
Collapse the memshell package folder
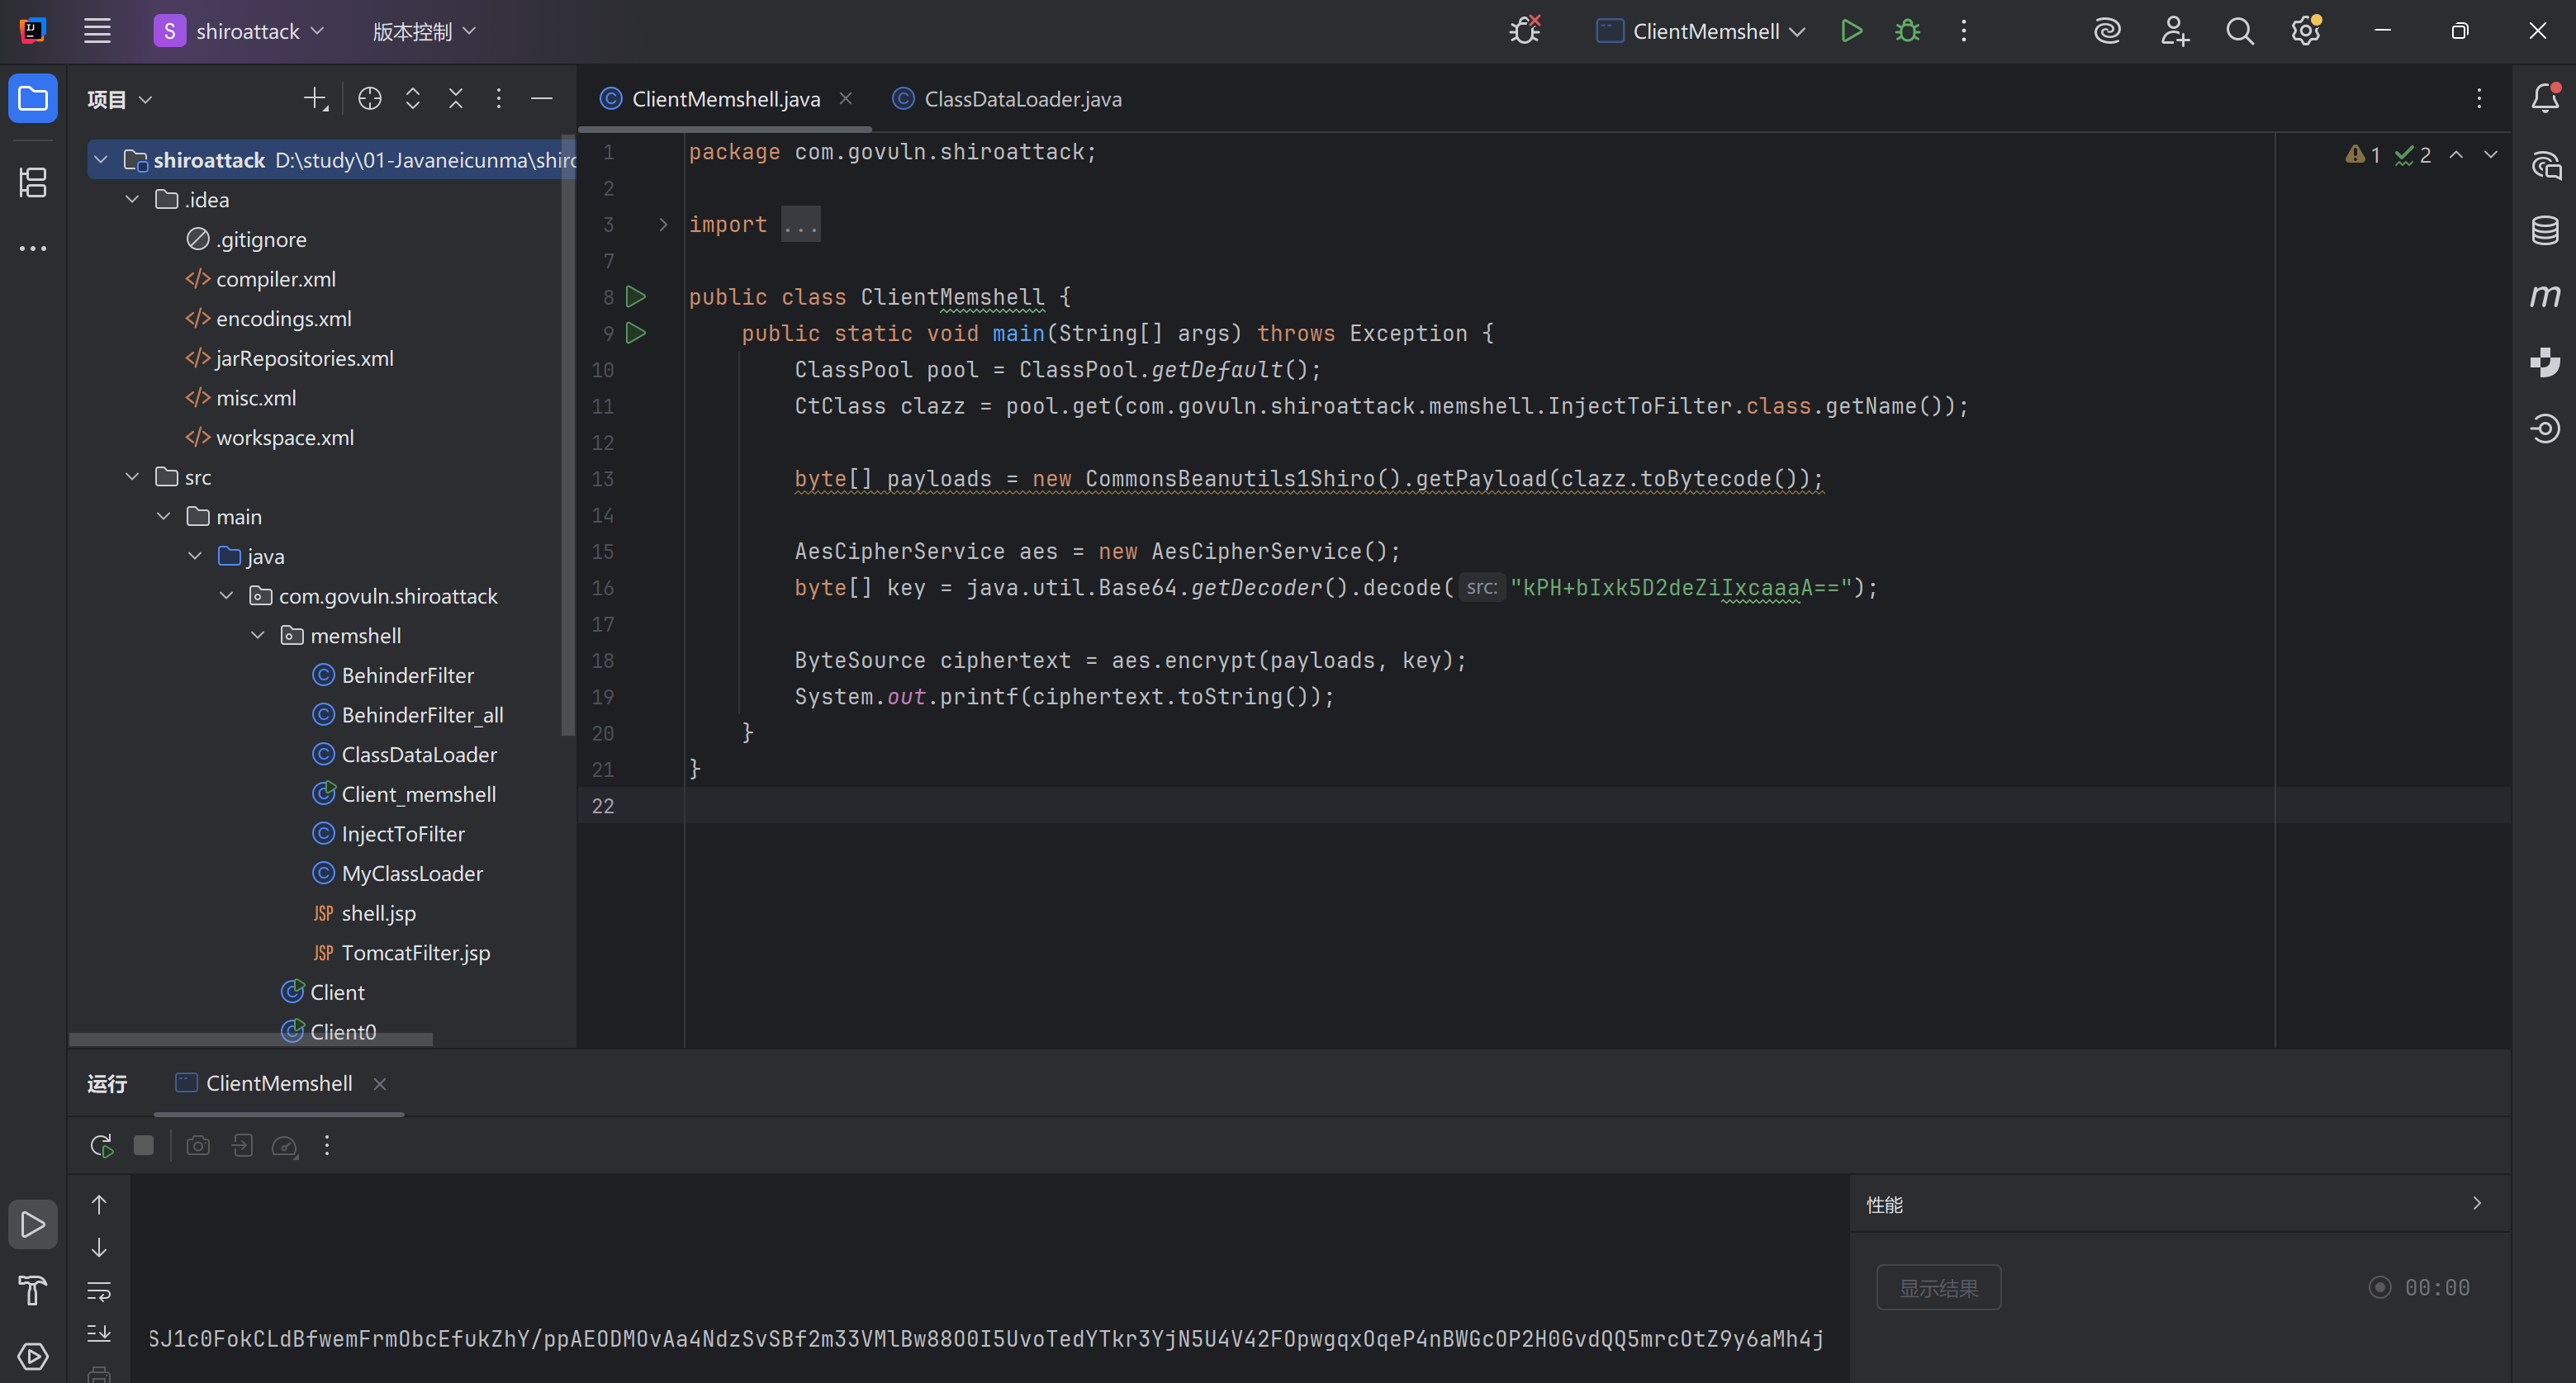[x=257, y=635]
